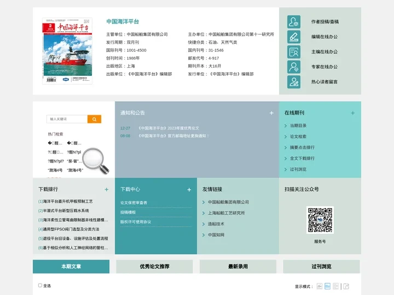
Task: Switch to the 过刊浏览 tab
Action: coord(321,267)
